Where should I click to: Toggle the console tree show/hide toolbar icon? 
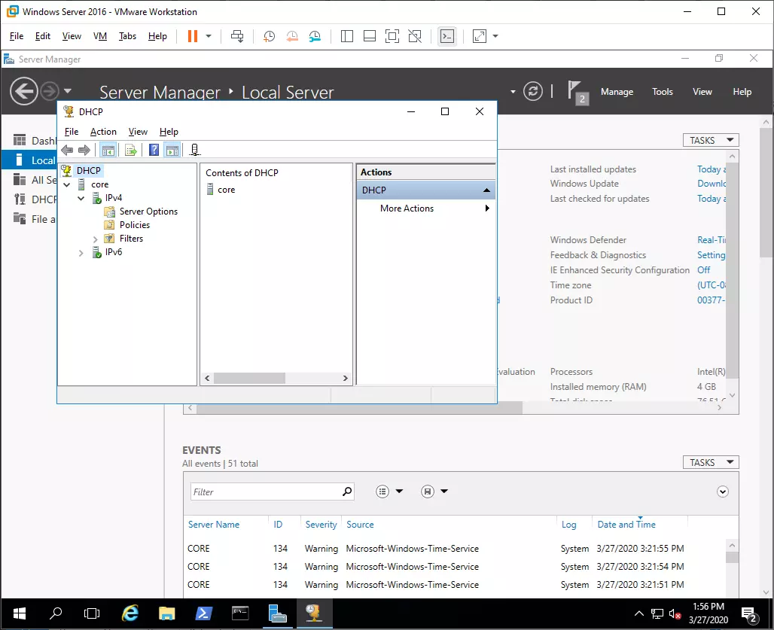coord(108,150)
